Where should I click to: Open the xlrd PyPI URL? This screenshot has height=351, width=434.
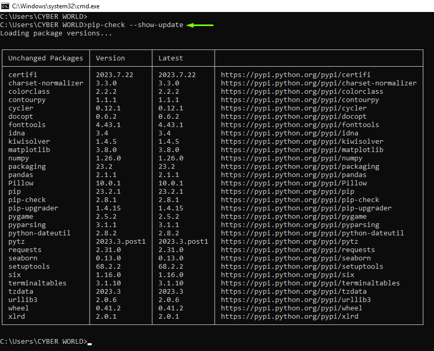(289, 317)
